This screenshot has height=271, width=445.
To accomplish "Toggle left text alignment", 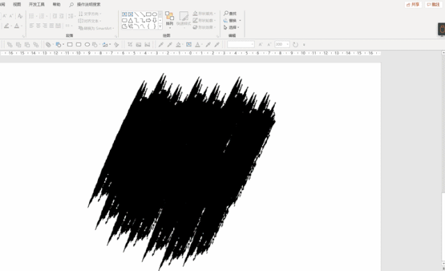I will [x=31, y=26].
